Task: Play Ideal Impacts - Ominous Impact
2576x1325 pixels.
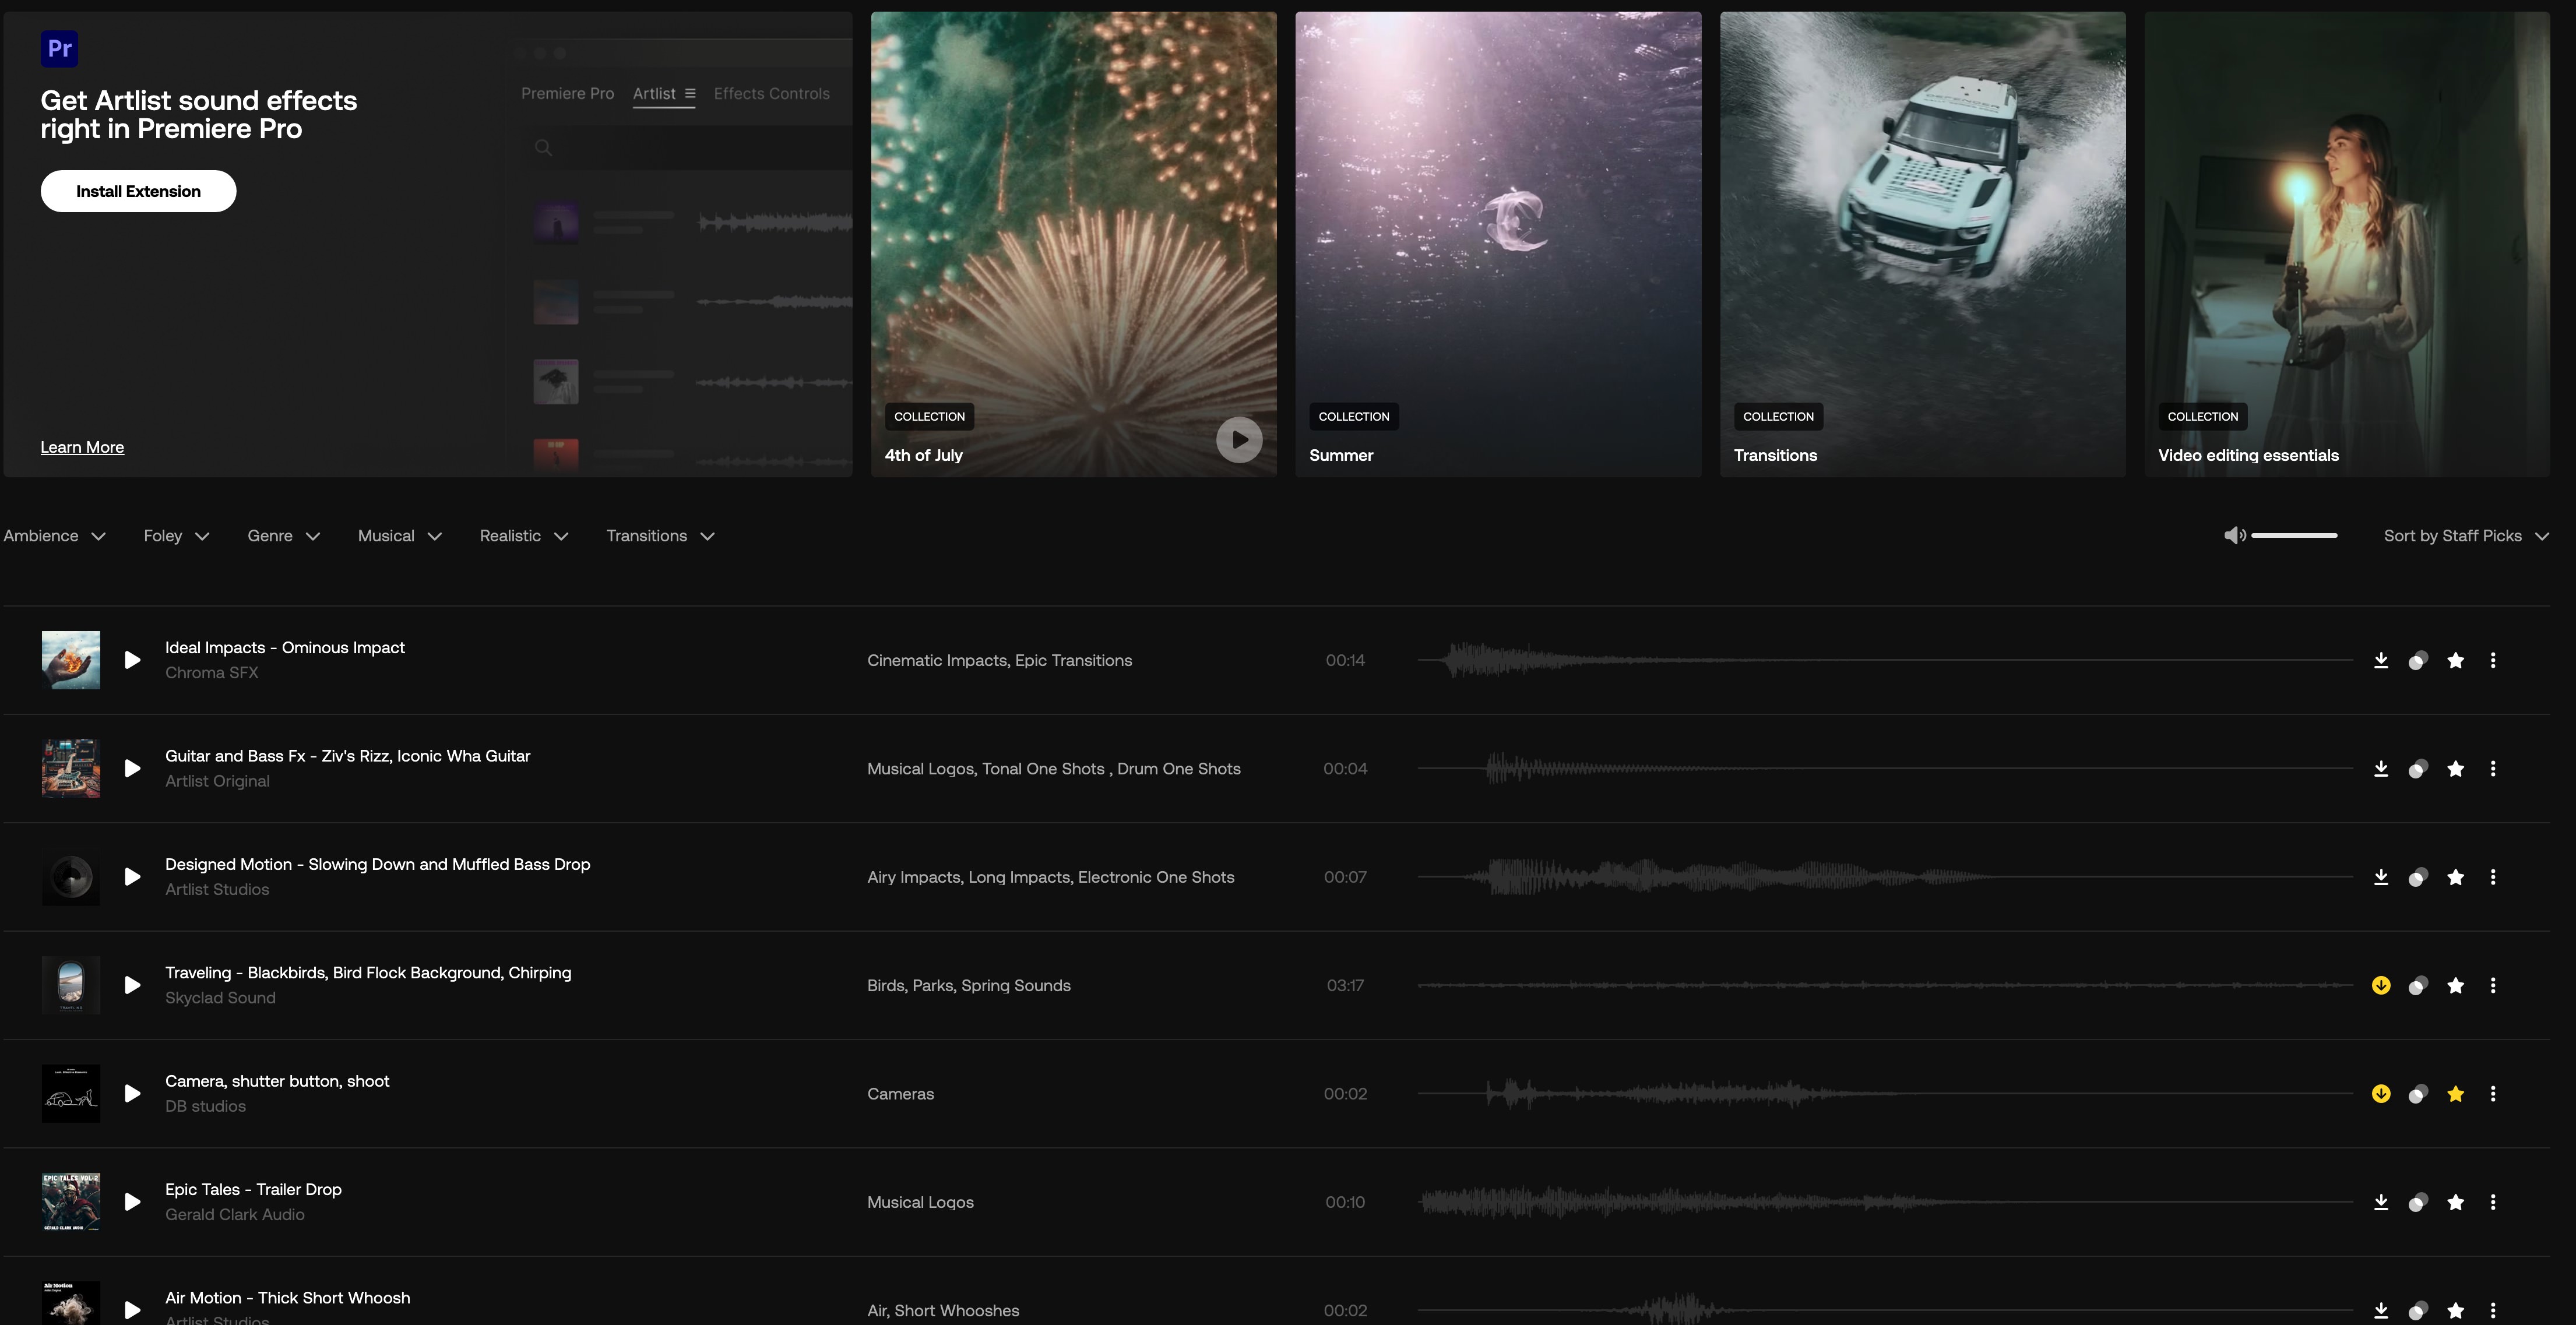Action: [x=132, y=660]
